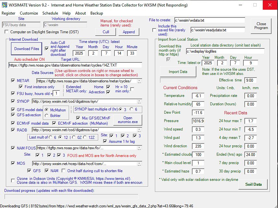Screen dimensions: 278x208
Task: Click the Wind direction value field
Action: (198, 146)
